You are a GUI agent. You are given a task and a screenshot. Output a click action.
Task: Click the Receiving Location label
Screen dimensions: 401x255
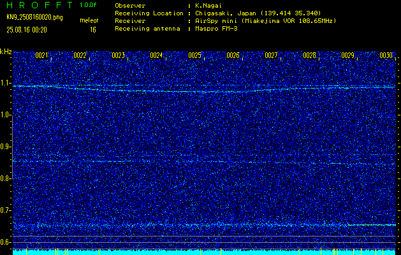149,13
